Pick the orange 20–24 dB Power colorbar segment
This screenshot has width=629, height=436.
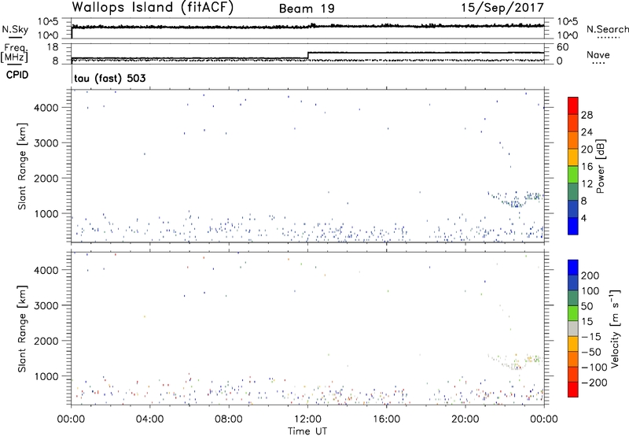(573, 140)
